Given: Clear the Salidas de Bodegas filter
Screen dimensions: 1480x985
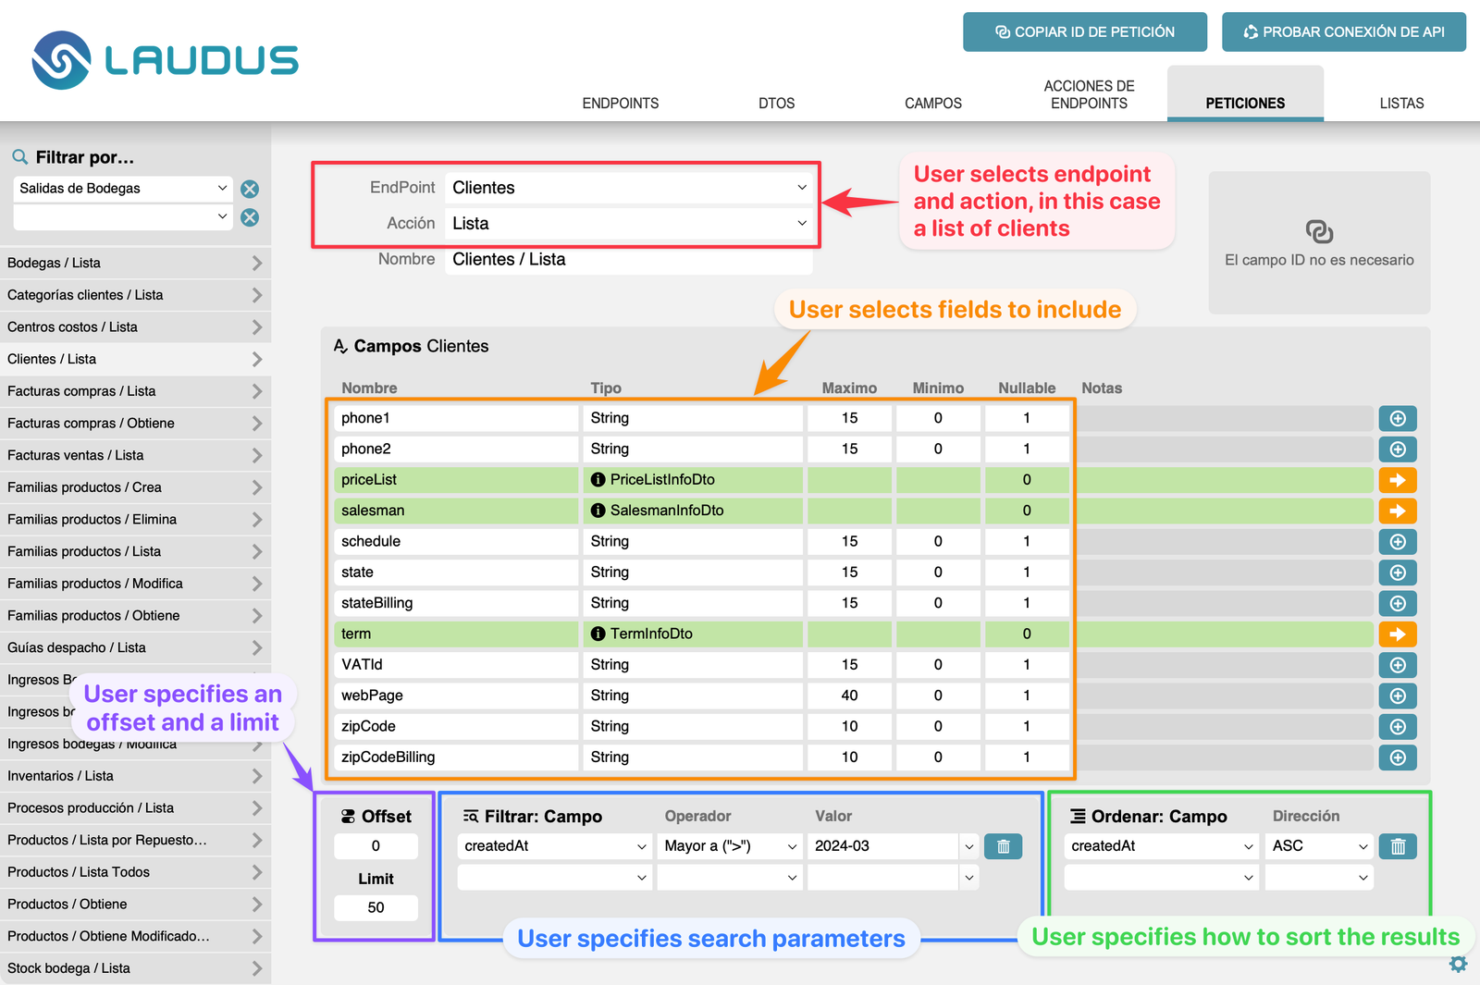Looking at the screenshot, I should pyautogui.click(x=250, y=189).
